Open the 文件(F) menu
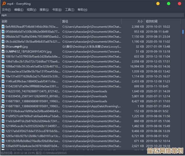Image resolution: width=185 pixels, height=156 pixels. [6, 10]
